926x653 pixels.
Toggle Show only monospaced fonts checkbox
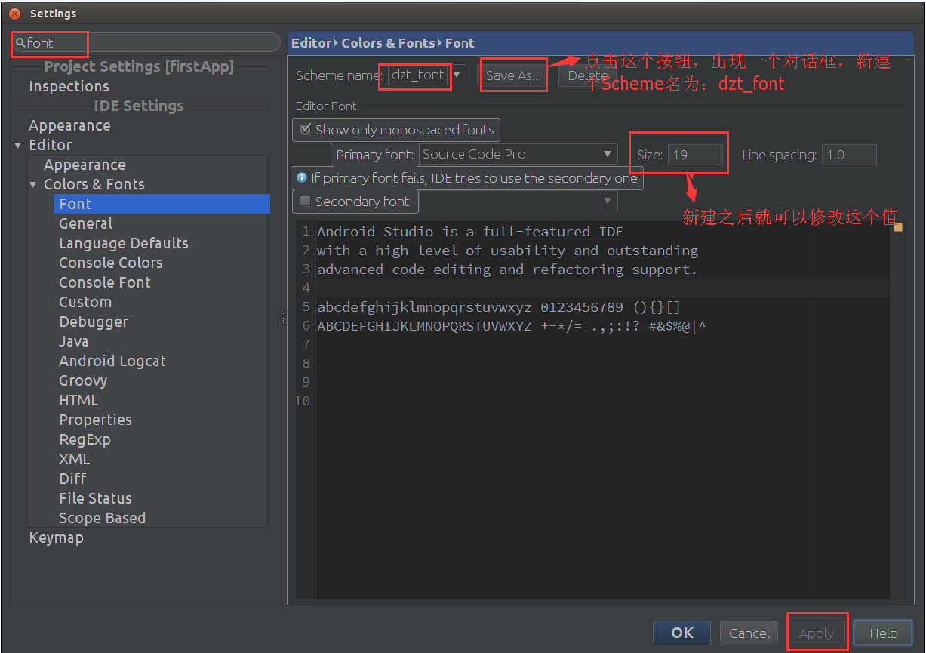tap(306, 129)
